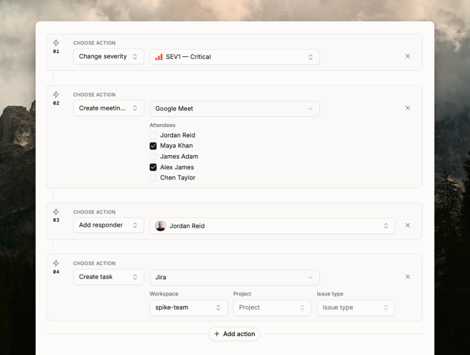The width and height of the screenshot is (470, 355).
Task: Click the lightning bolt icon of step 01
Action: [56, 43]
